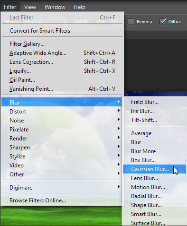The height and width of the screenshot is (226, 187).
Task: Open the Sharpen submenu
Action: (x=61, y=148)
